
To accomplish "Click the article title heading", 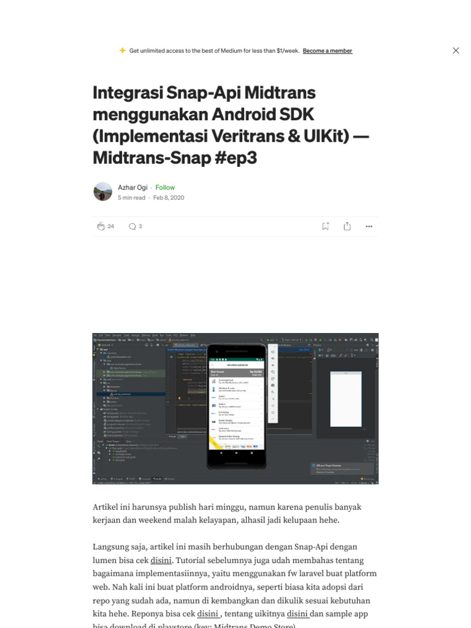I will [x=231, y=125].
